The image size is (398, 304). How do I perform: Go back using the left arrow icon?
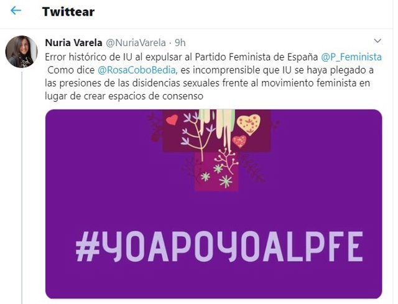coord(16,11)
